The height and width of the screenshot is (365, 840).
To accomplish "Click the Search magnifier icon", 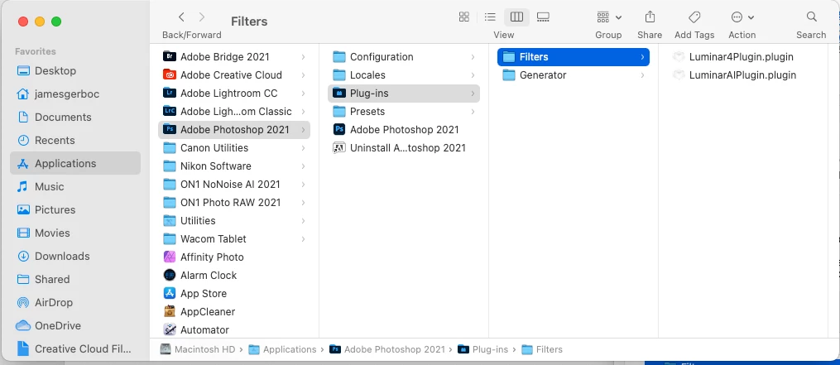I will pyautogui.click(x=812, y=17).
